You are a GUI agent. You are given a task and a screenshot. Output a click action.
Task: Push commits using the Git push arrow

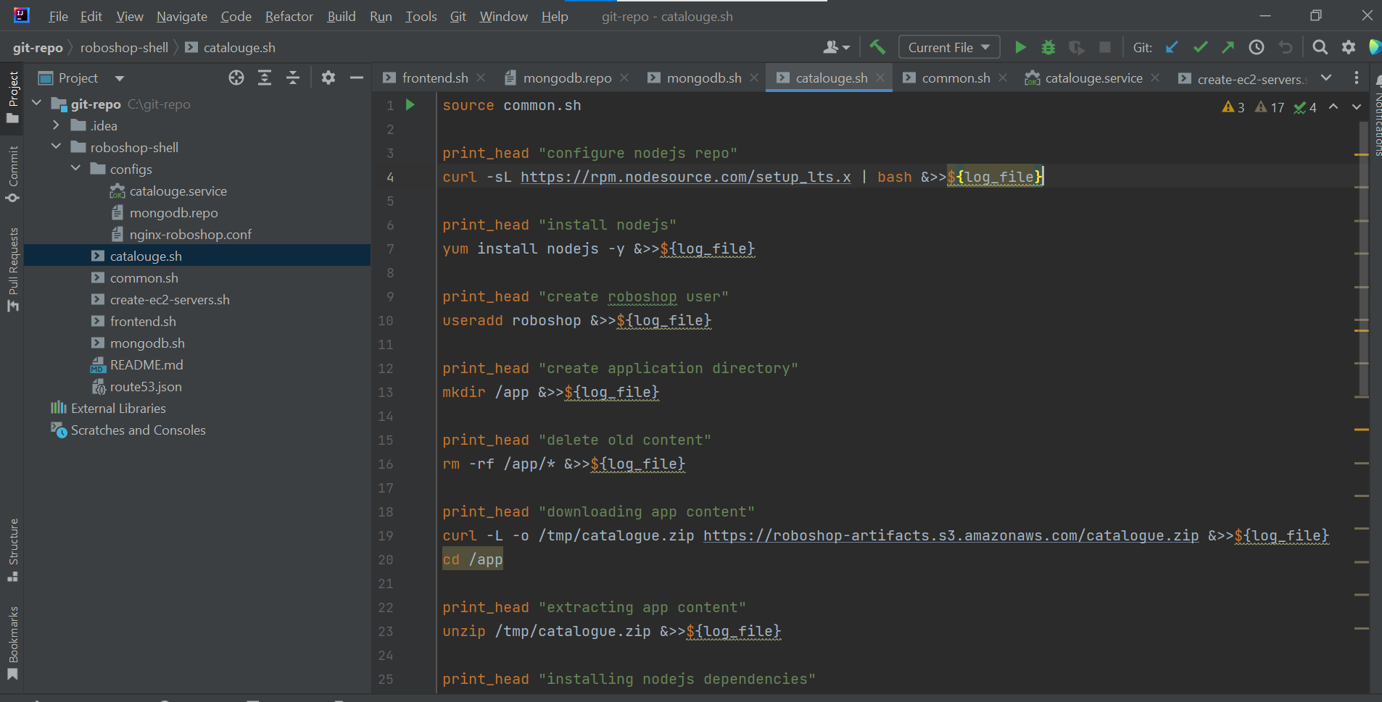click(x=1228, y=47)
